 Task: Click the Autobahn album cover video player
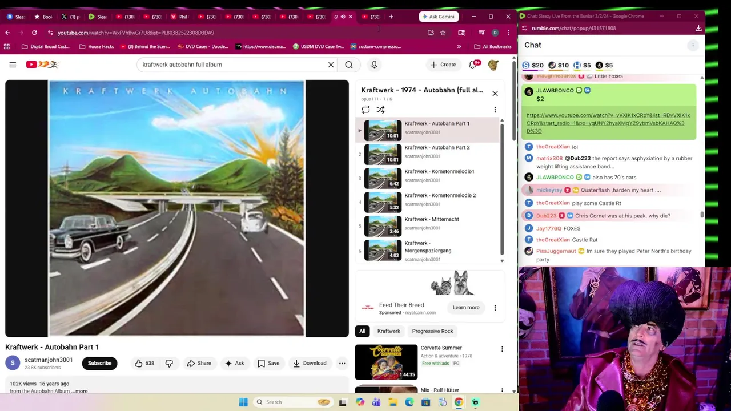tap(177, 208)
